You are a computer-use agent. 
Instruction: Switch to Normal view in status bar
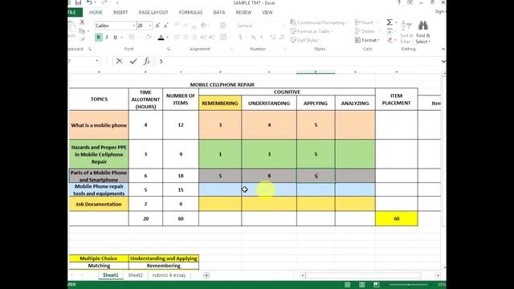click(x=348, y=284)
